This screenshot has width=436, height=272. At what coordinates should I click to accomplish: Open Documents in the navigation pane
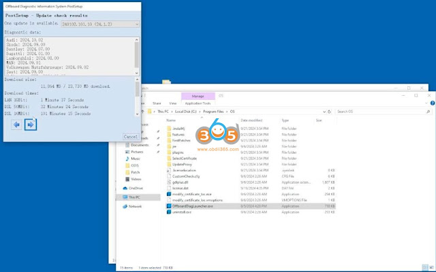[140, 145]
